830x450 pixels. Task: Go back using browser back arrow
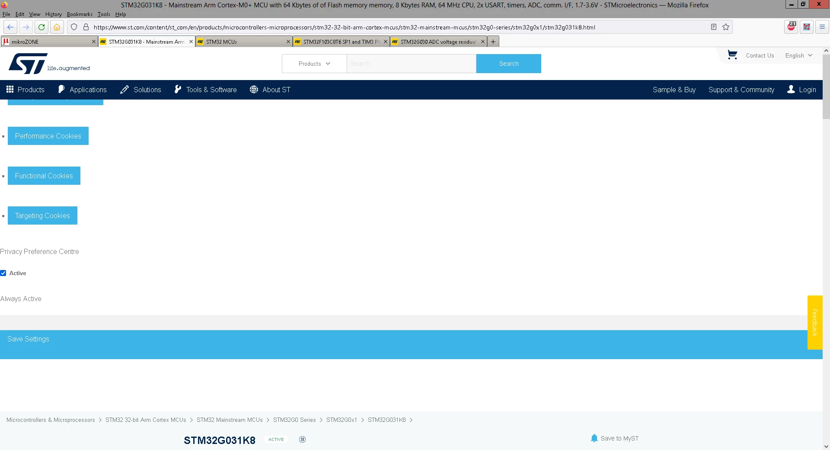(10, 27)
